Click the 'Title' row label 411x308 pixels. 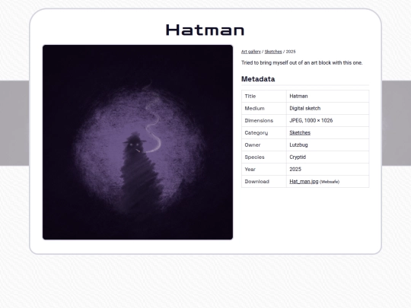coord(250,96)
